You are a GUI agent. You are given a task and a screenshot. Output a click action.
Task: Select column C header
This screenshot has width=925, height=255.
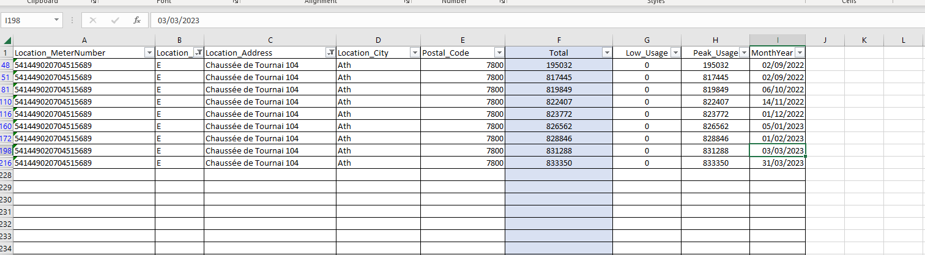pos(270,40)
